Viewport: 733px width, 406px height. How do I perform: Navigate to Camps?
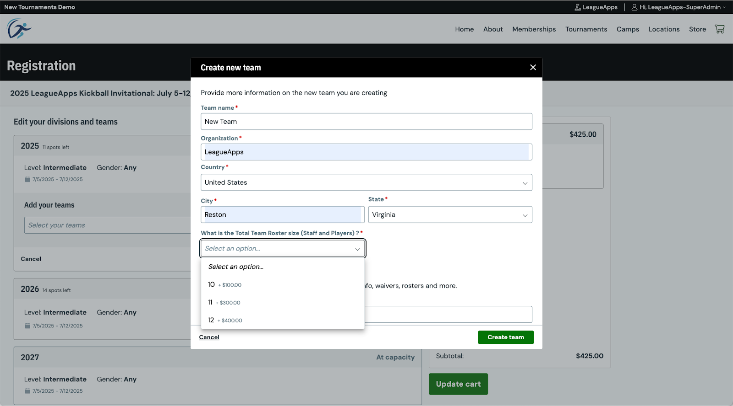628,29
